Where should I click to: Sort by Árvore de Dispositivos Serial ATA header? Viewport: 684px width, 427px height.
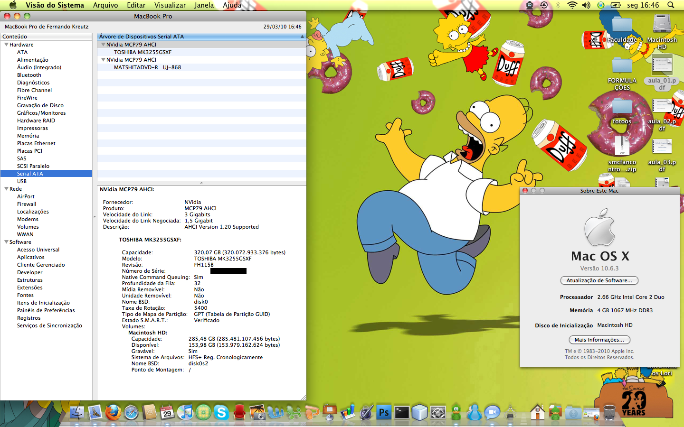click(201, 37)
